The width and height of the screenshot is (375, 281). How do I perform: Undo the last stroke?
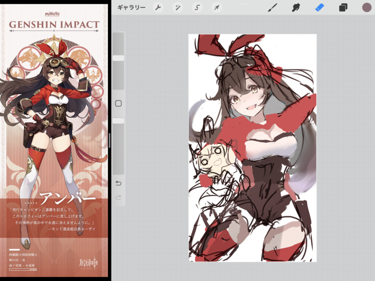[119, 183]
